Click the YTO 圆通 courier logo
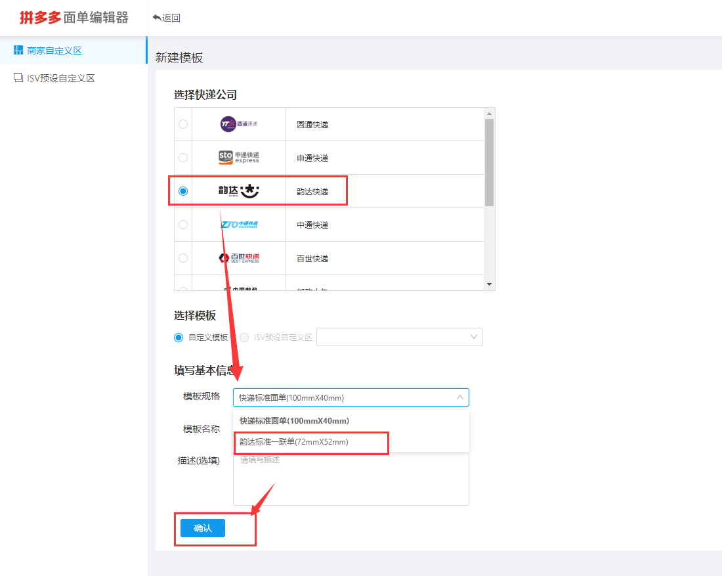Viewport: 722px width, 576px height. click(x=239, y=124)
